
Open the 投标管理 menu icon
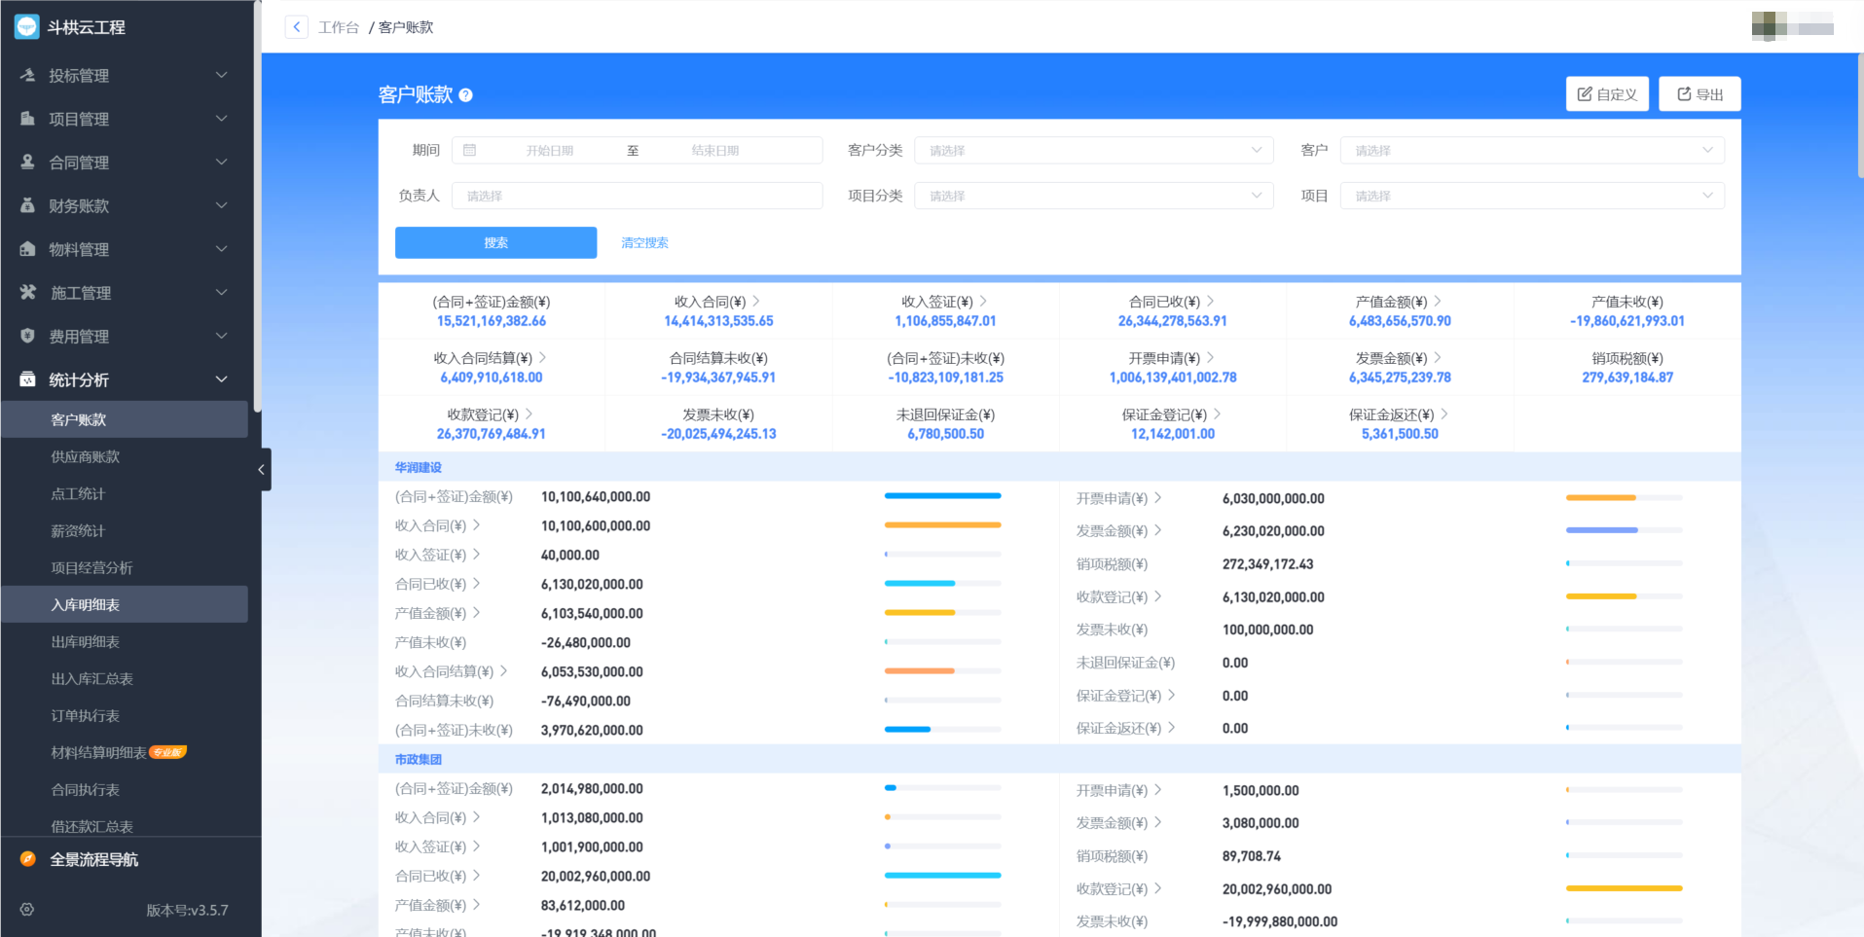[28, 75]
